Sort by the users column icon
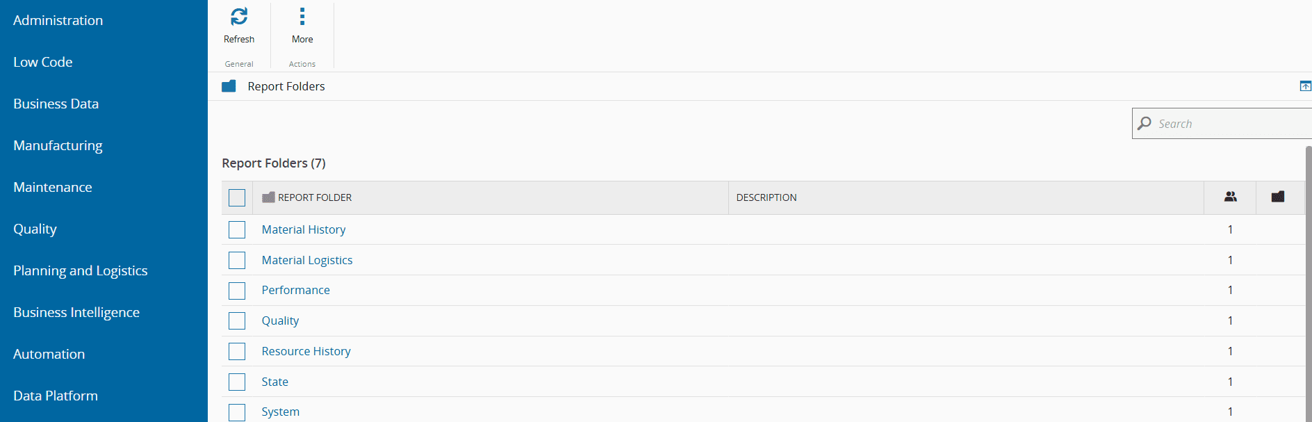 1230,197
